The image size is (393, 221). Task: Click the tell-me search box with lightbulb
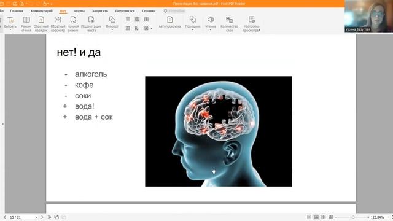(x=174, y=11)
